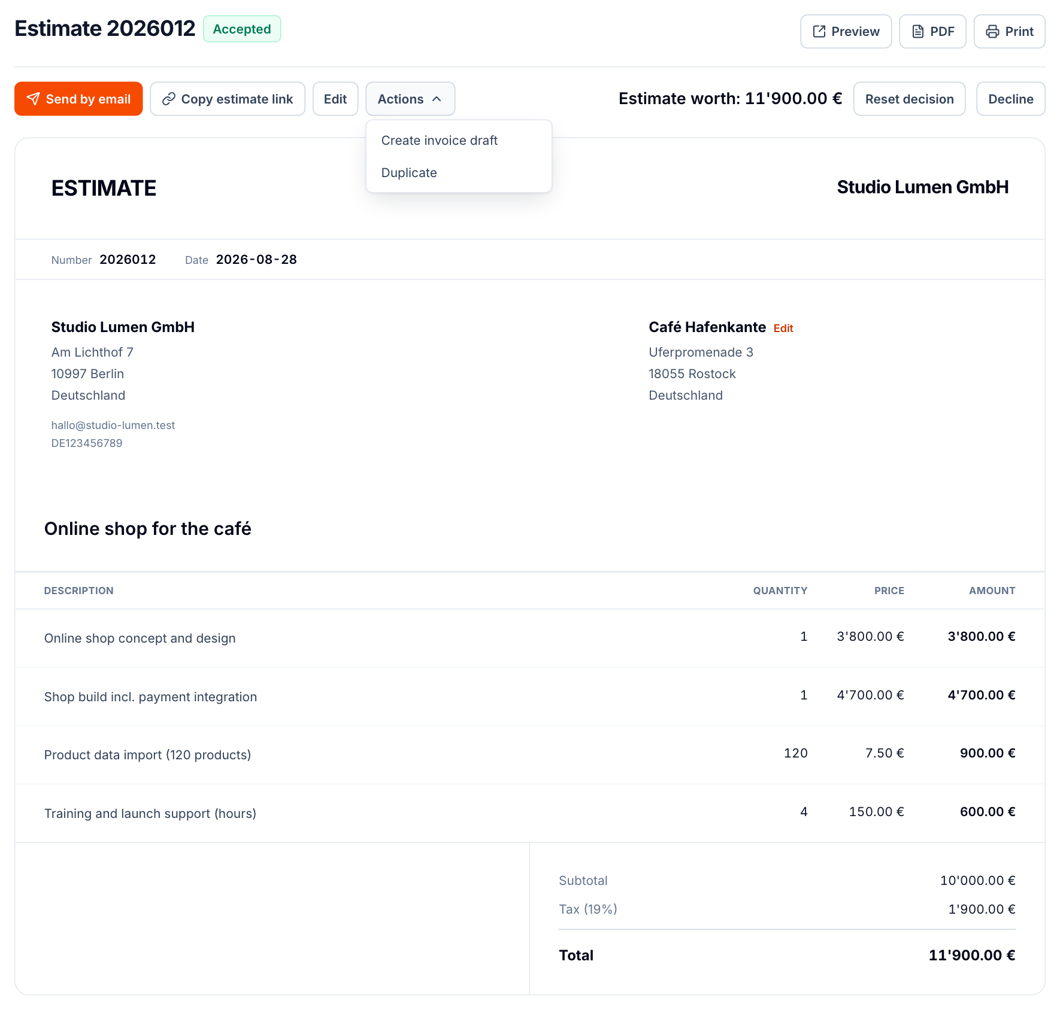This screenshot has height=1010, width=1060.
Task: Click the 7.50 € price cell
Action: (x=885, y=753)
